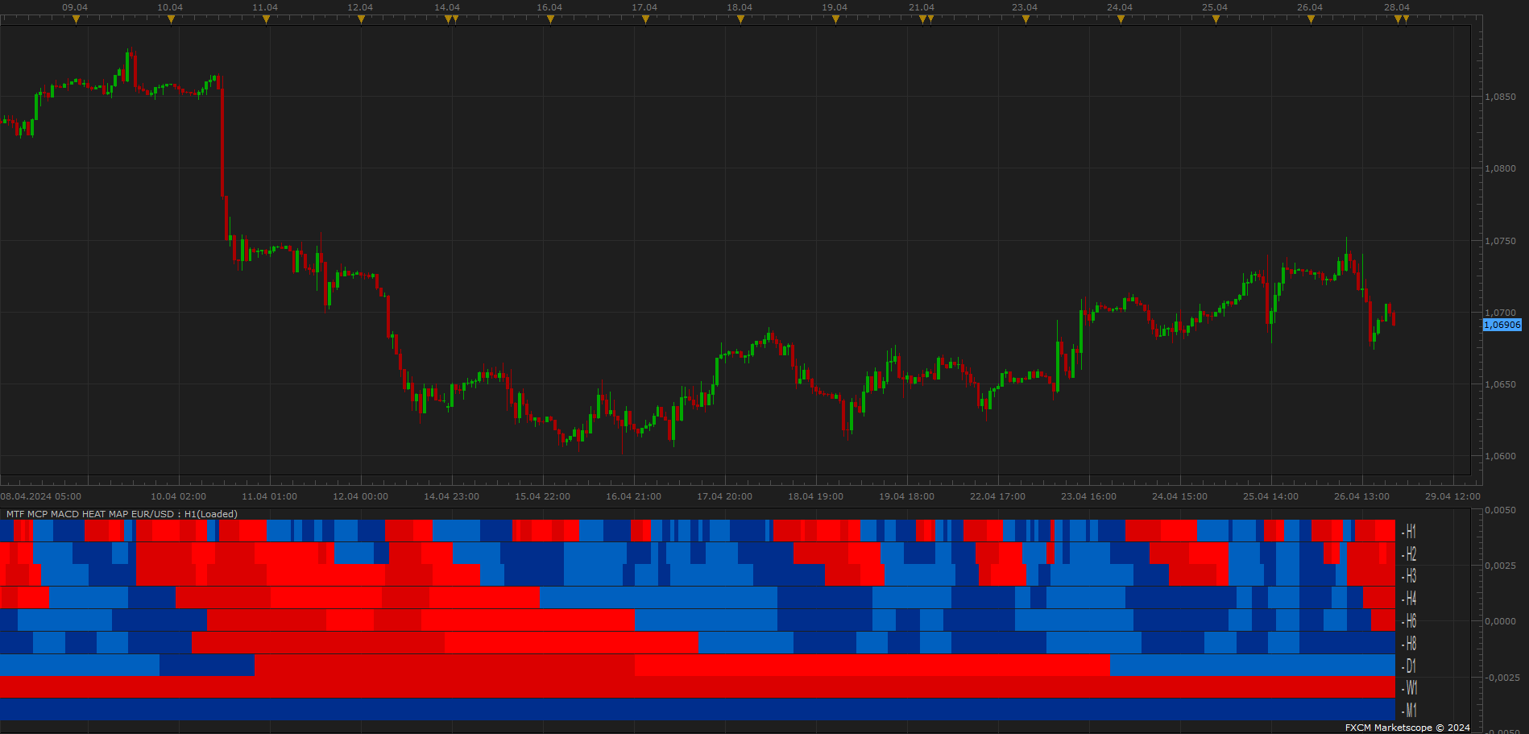Click the day marker triangle under 18.04
1529x734 pixels.
pos(740,19)
